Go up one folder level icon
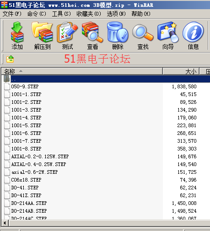The width and height of the screenshot is (210, 231). [x=10, y=59]
